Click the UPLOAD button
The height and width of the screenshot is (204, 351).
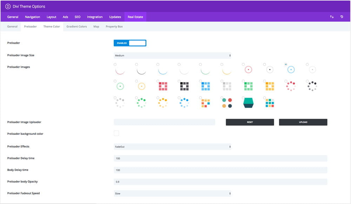[303, 122]
